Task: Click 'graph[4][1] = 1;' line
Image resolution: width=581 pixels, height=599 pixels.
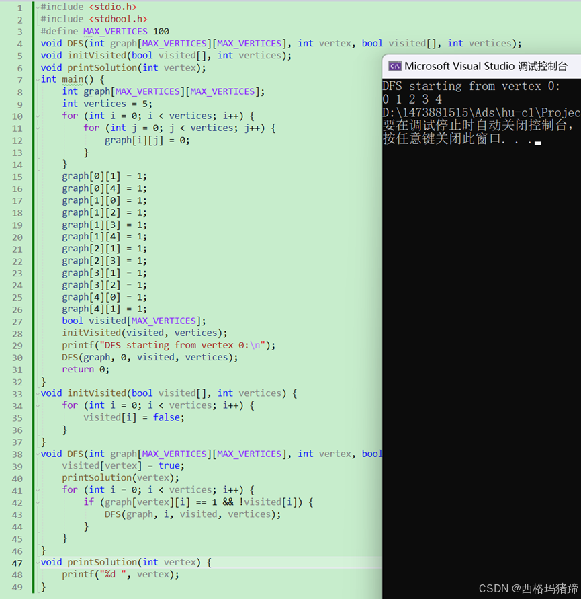Action: [104, 309]
